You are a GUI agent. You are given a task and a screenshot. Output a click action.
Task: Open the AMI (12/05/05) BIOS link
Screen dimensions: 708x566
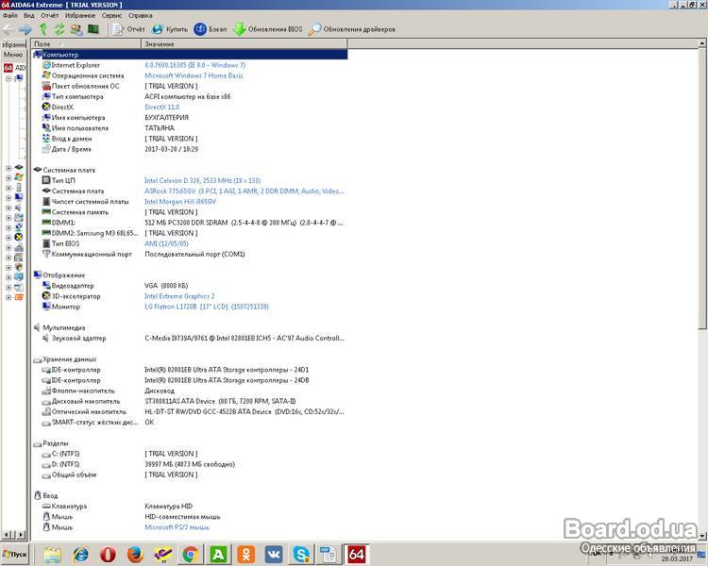point(166,243)
